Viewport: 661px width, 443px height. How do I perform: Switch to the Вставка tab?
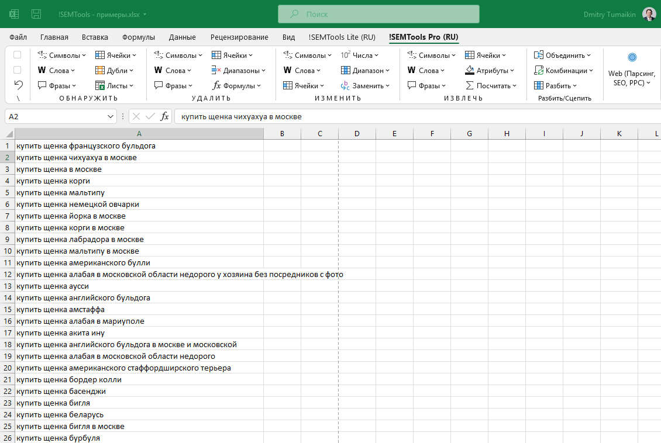95,37
